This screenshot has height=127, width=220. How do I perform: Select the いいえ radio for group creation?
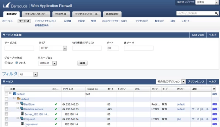[x=17, y=63]
